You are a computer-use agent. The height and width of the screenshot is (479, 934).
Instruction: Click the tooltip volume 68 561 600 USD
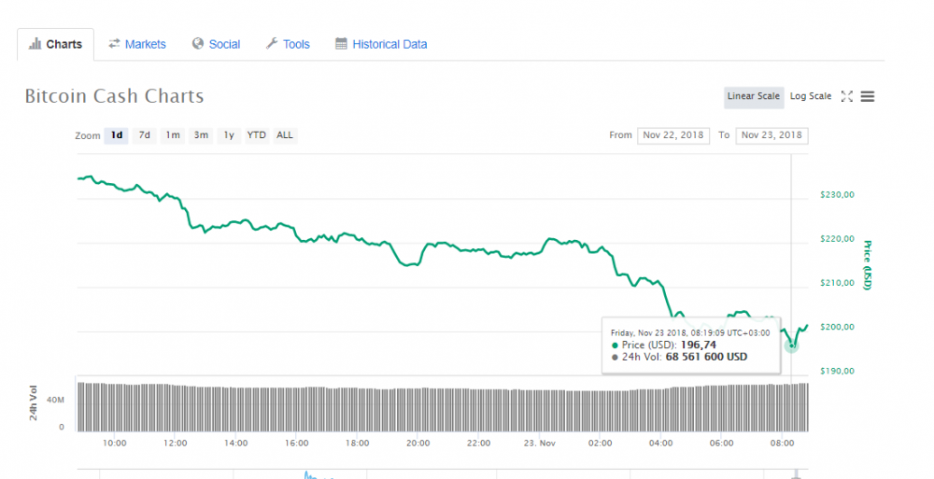[706, 357]
